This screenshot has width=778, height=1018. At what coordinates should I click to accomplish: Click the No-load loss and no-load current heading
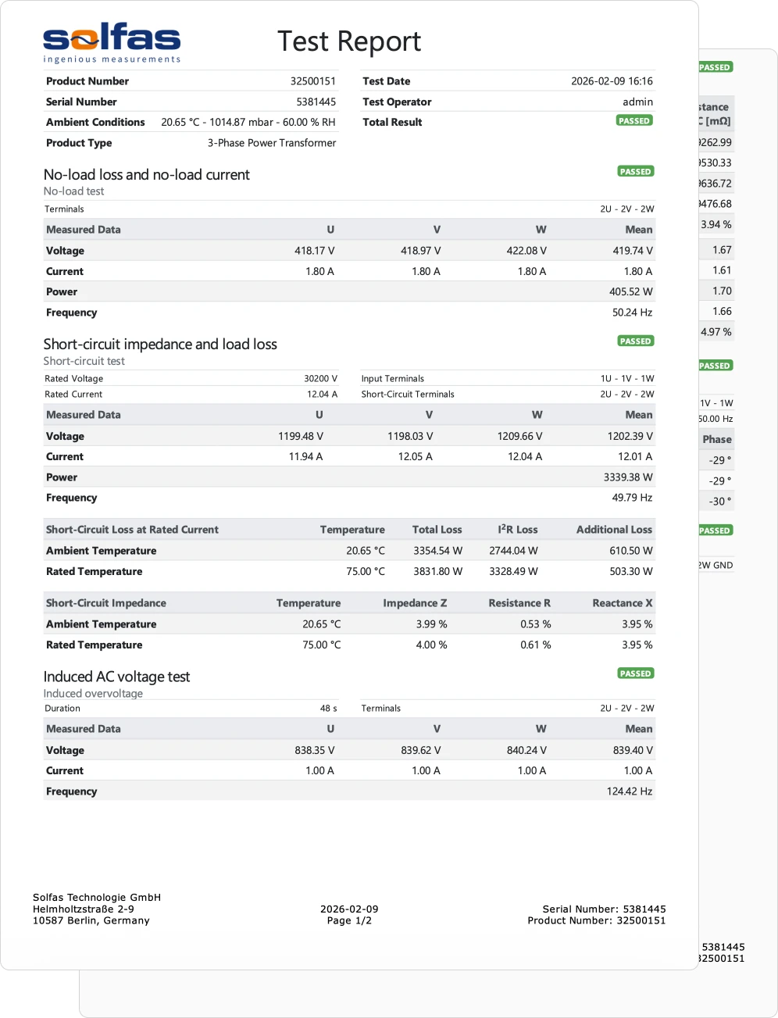click(147, 175)
